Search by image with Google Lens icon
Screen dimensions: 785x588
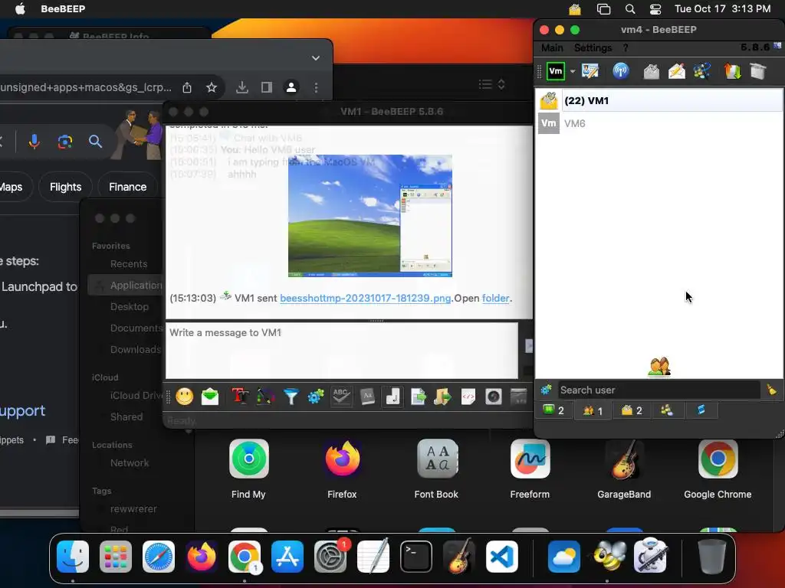(64, 142)
